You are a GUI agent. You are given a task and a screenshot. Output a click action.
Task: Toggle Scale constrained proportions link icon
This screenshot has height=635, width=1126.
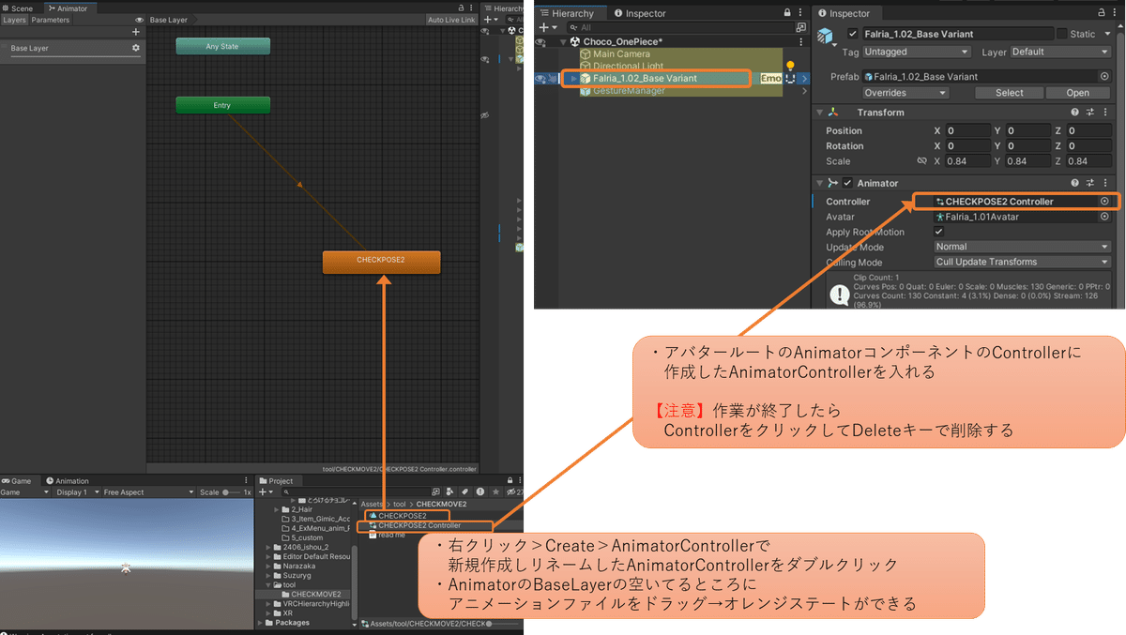coord(921,161)
